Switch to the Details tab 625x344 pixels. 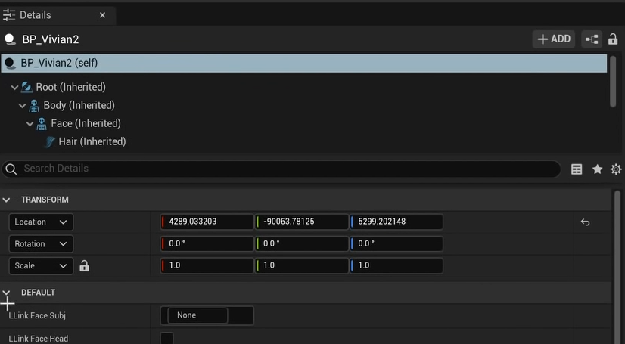coord(58,15)
